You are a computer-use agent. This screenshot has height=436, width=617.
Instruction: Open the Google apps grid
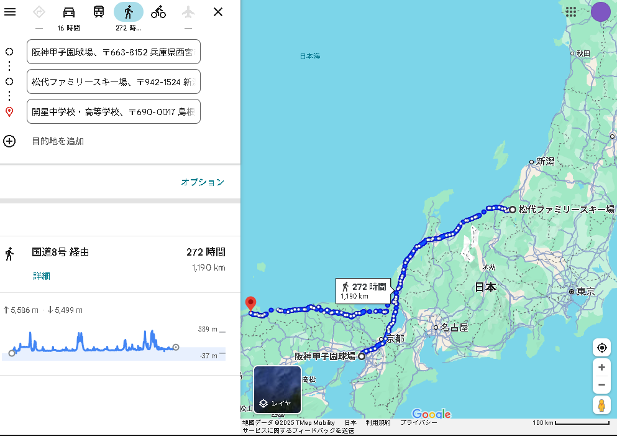(570, 12)
